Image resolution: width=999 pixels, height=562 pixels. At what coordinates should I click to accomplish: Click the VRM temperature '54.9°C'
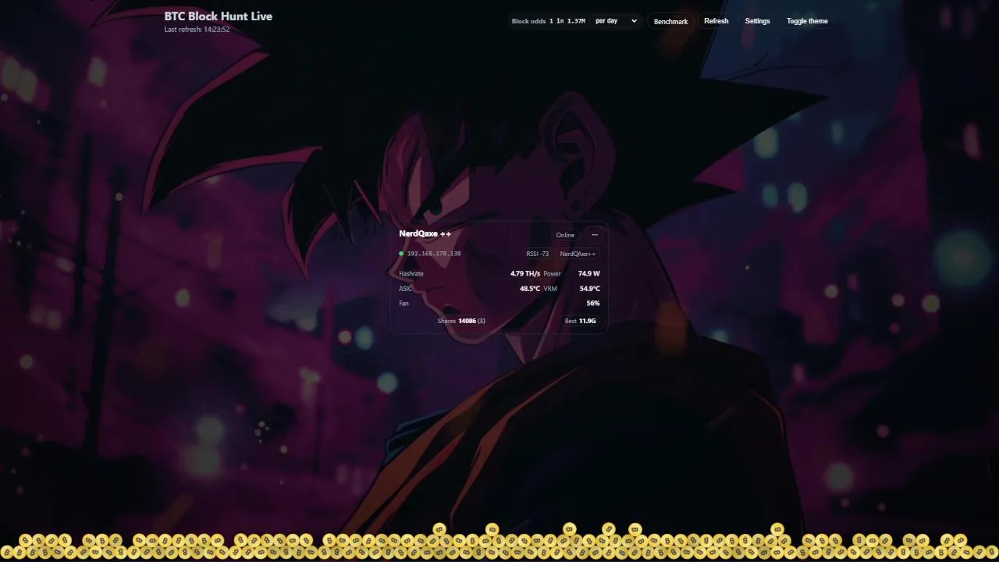(590, 289)
